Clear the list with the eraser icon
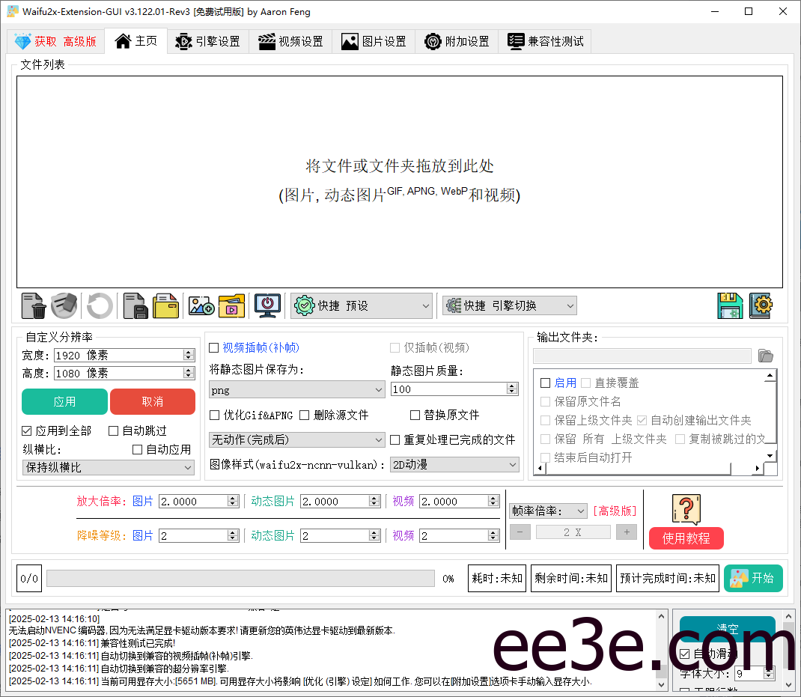 [64, 305]
